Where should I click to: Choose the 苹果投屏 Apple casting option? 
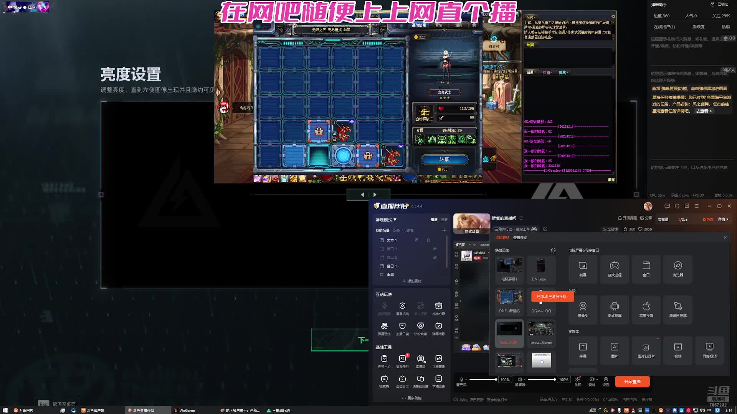pos(646,309)
